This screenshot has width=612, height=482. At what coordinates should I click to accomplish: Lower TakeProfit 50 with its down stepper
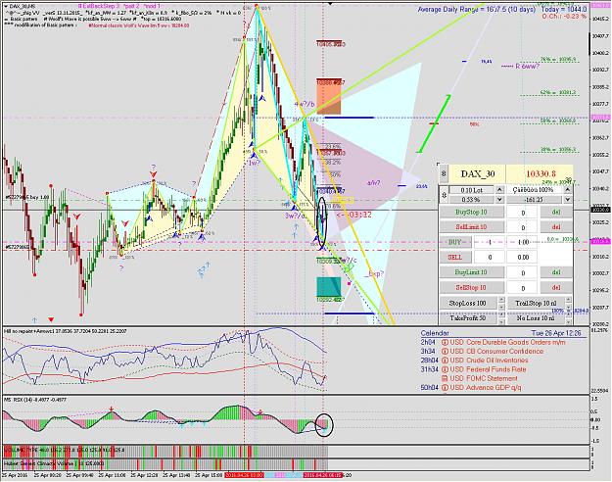point(501,322)
